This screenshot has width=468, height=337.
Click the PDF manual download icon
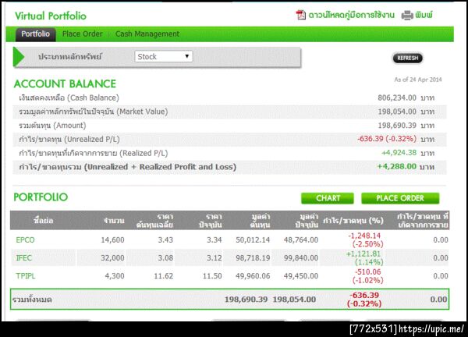pos(300,15)
